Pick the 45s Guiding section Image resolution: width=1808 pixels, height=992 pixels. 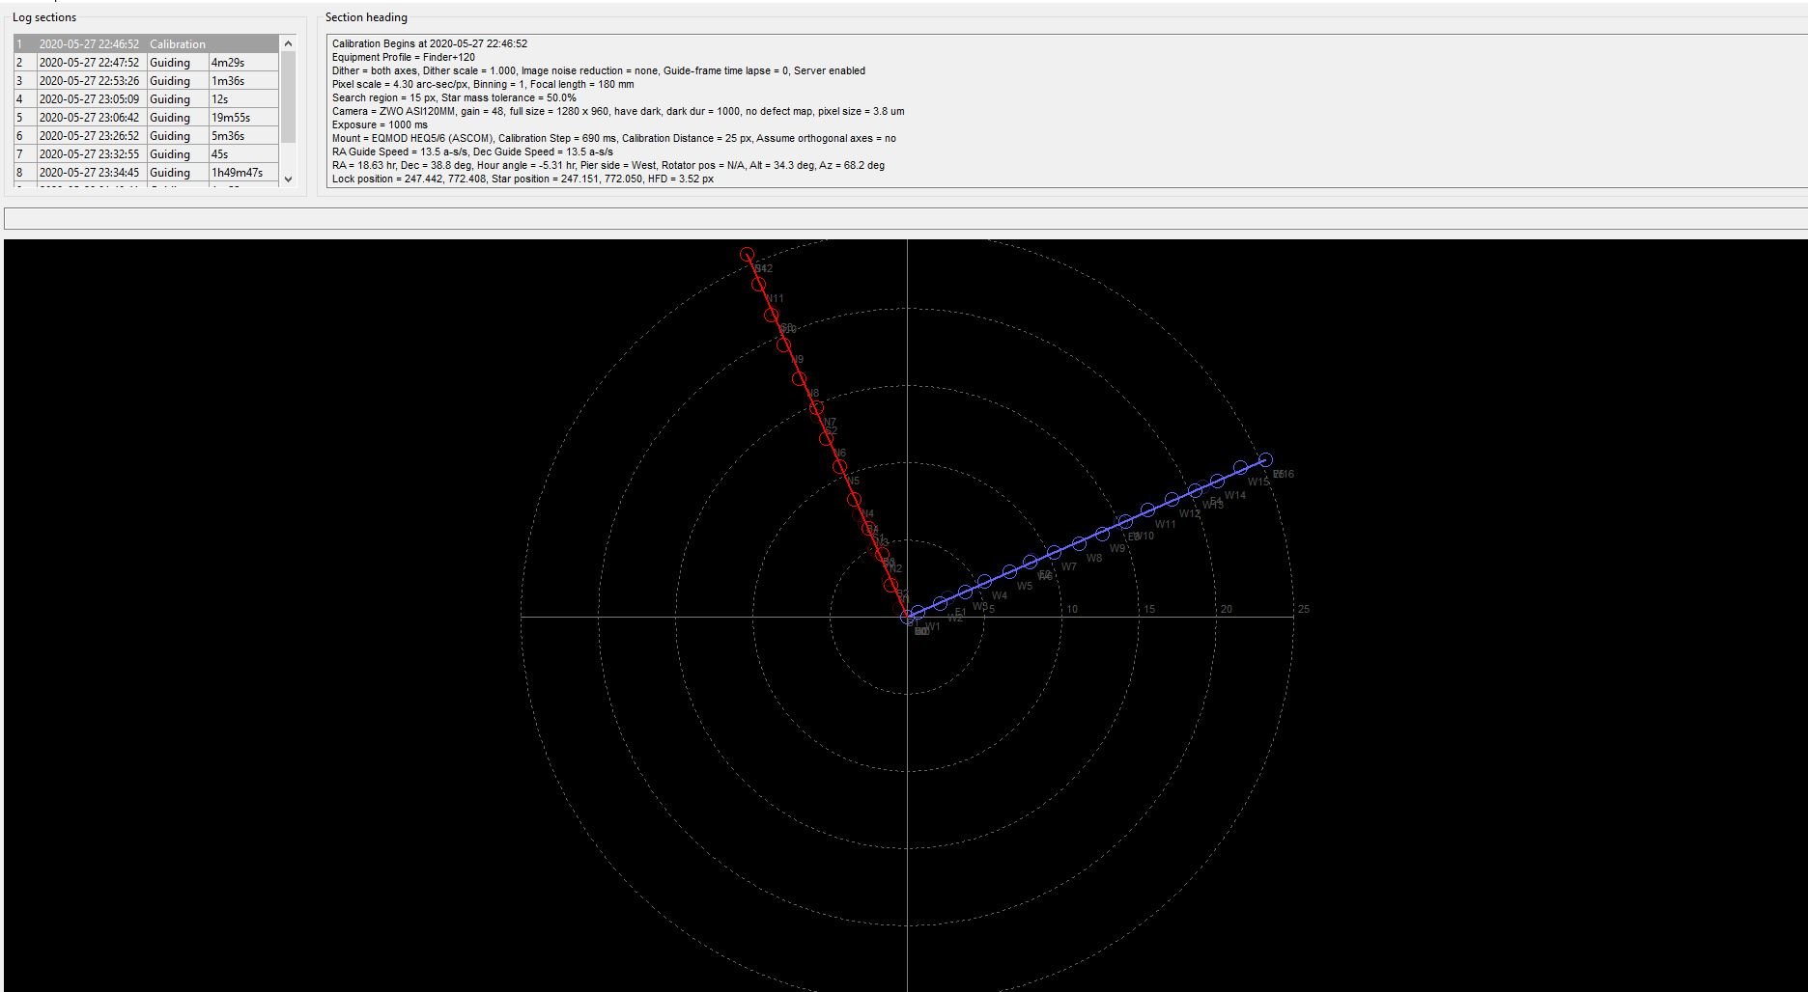146,154
